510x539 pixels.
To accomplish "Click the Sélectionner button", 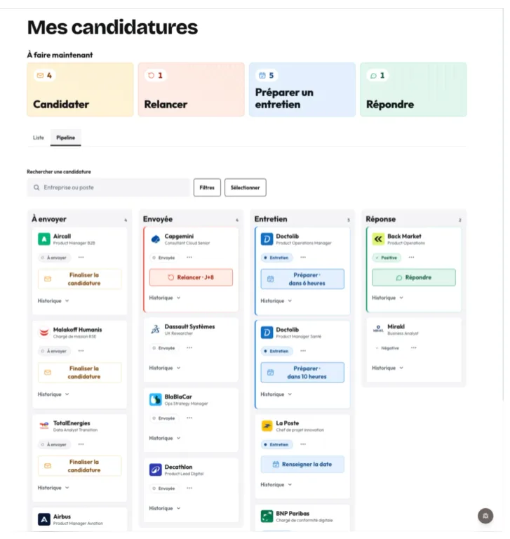I will 245,187.
